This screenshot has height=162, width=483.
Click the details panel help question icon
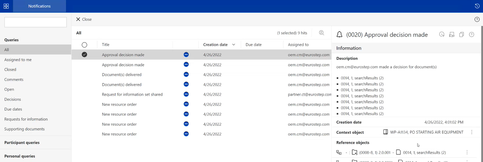click(x=471, y=35)
